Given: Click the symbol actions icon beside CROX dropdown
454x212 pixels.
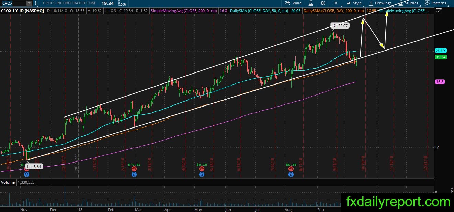Looking at the screenshot, I should coord(36,3).
